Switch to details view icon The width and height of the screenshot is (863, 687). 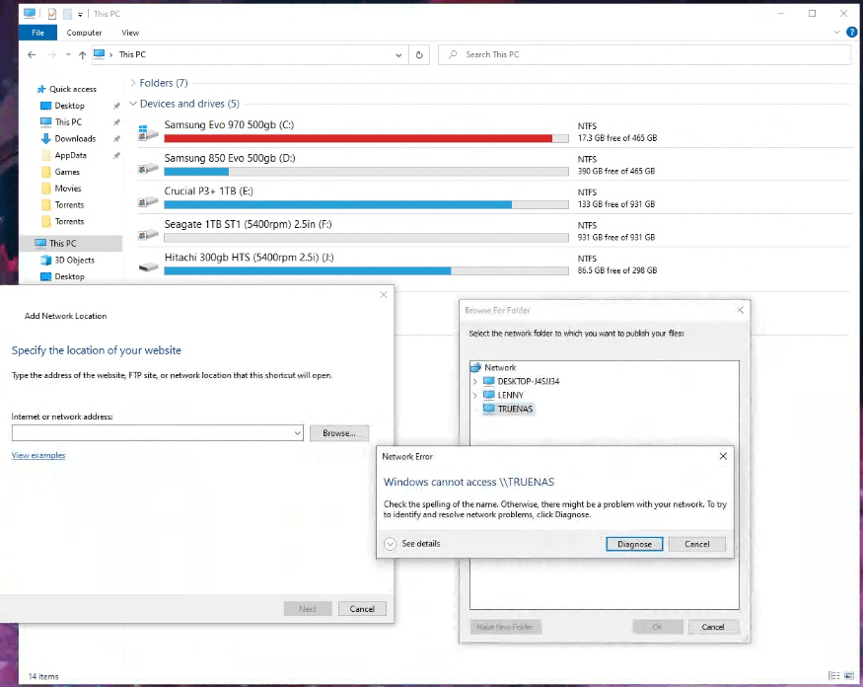[x=833, y=676]
